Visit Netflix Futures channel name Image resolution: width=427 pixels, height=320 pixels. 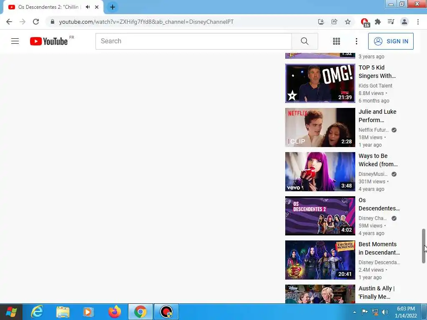click(374, 130)
